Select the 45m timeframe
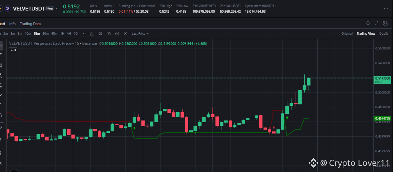This screenshot has width=393, height=172. [x=55, y=33]
